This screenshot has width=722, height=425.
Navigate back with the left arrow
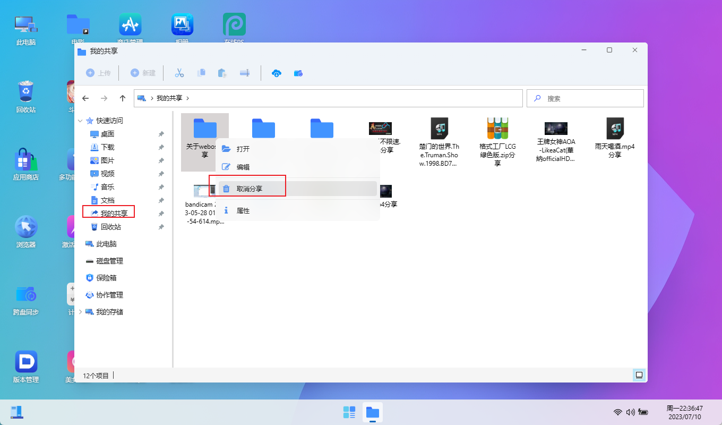point(85,98)
